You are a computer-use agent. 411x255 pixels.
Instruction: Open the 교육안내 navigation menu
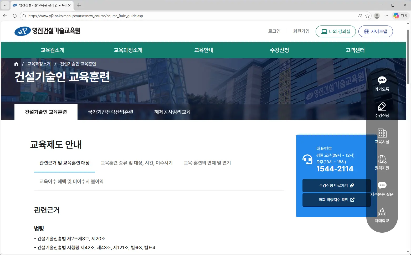[204, 50]
